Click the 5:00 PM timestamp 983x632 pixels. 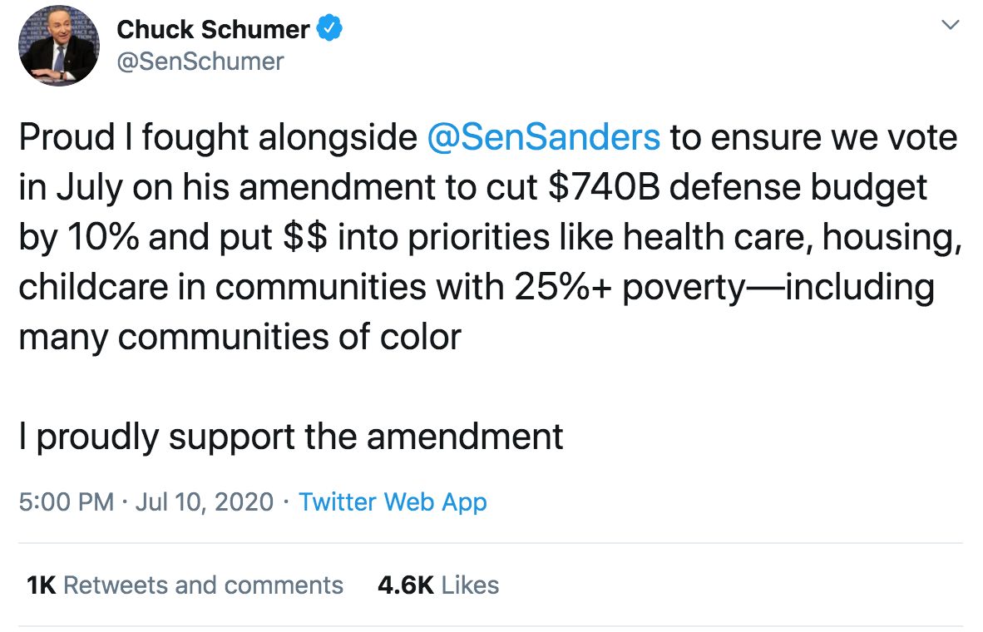point(66,501)
